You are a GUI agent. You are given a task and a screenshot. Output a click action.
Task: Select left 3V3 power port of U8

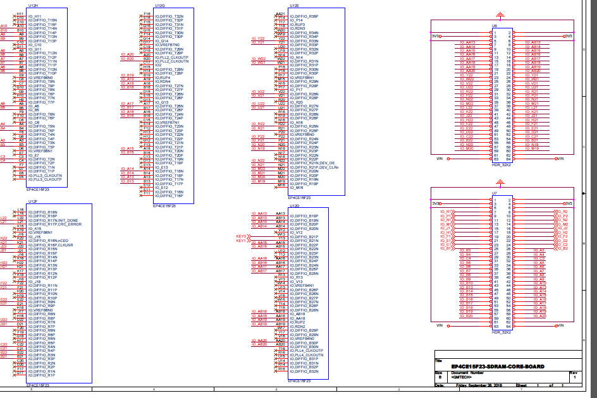tap(436, 36)
